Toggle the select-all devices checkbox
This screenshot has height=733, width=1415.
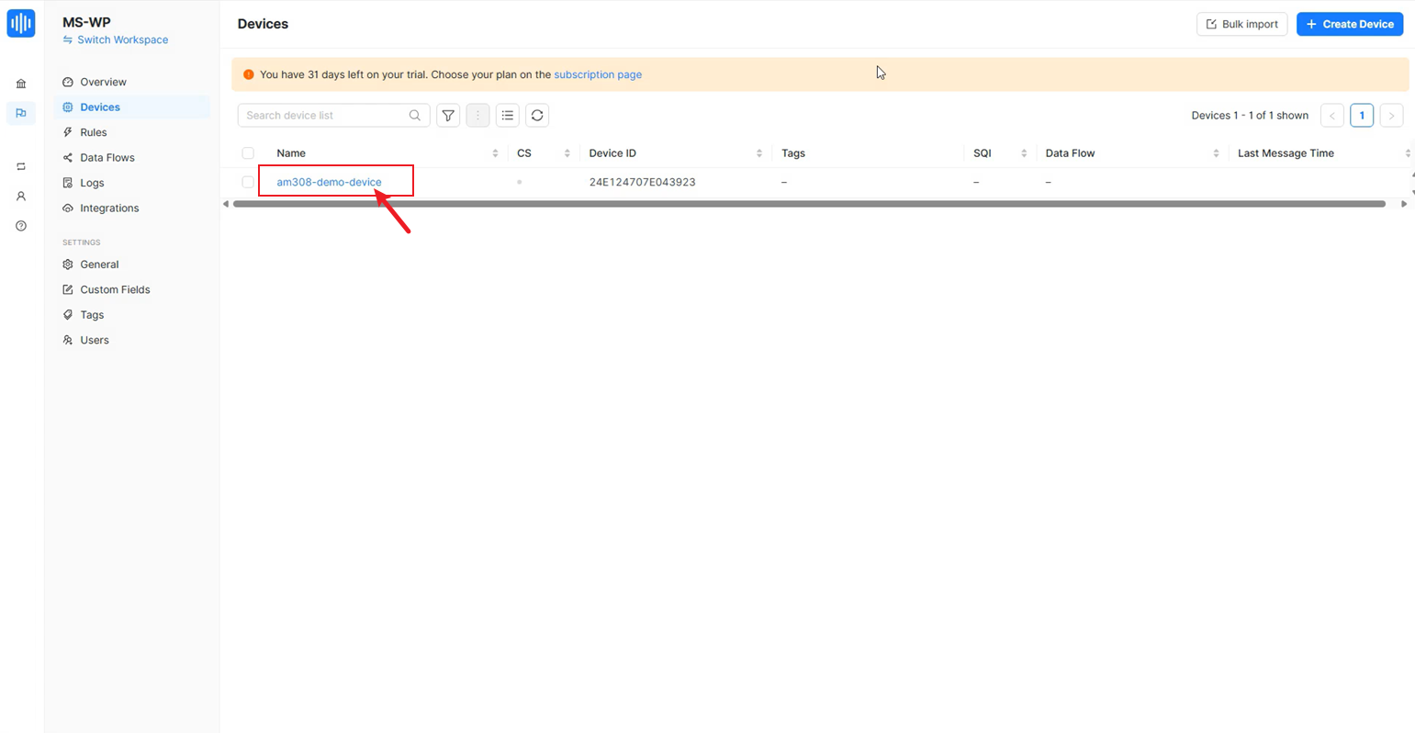point(248,153)
